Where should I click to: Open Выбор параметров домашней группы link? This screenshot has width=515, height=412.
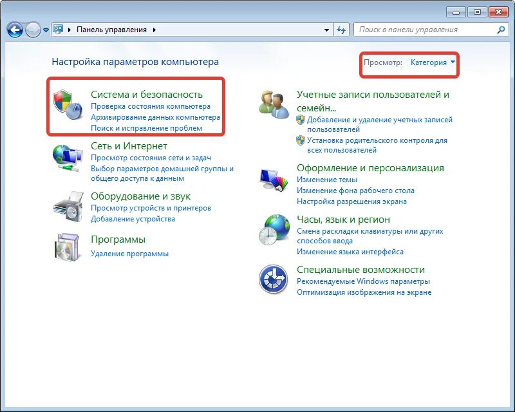[x=162, y=173]
